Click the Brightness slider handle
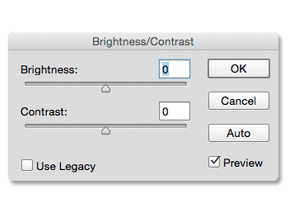Screen dimensions: 292x219 click(x=105, y=88)
